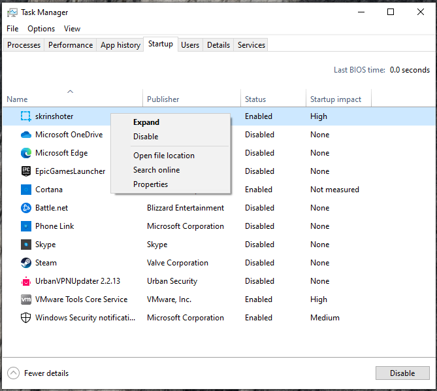Click Urban Security publisher cell

(172, 281)
